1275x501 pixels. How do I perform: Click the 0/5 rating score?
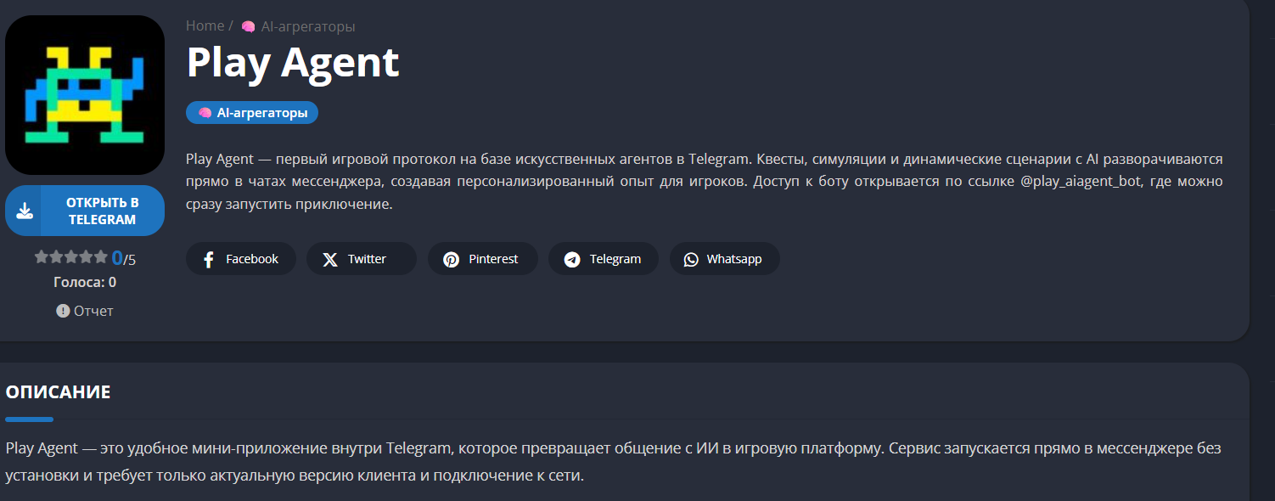tap(123, 258)
